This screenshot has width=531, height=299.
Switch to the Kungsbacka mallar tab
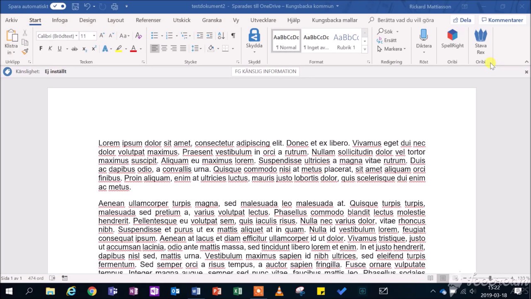coord(334,20)
